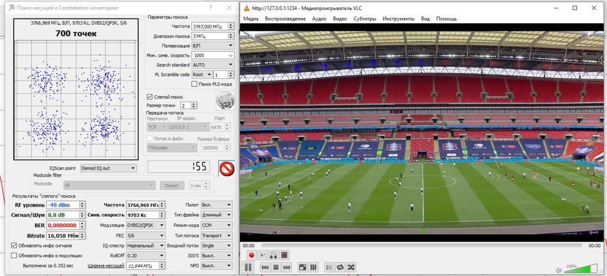Toggle VLC playlist view
Image resolution: width=607 pixels, height=276 pixels.
pyautogui.click(x=328, y=267)
